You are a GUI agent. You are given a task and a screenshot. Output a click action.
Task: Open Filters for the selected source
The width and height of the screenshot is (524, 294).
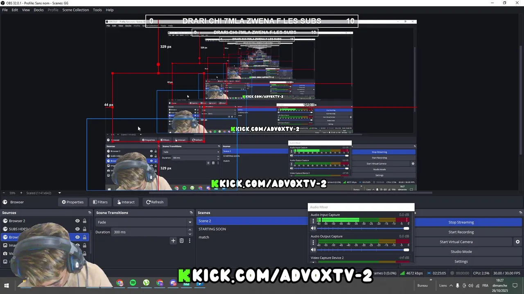(100, 202)
